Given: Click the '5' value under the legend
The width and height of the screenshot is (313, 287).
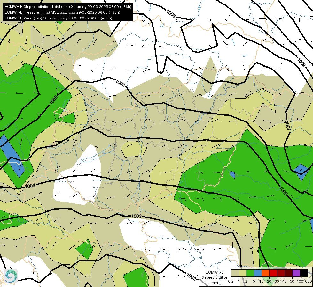Looking at the screenshot, I should pos(254,282).
